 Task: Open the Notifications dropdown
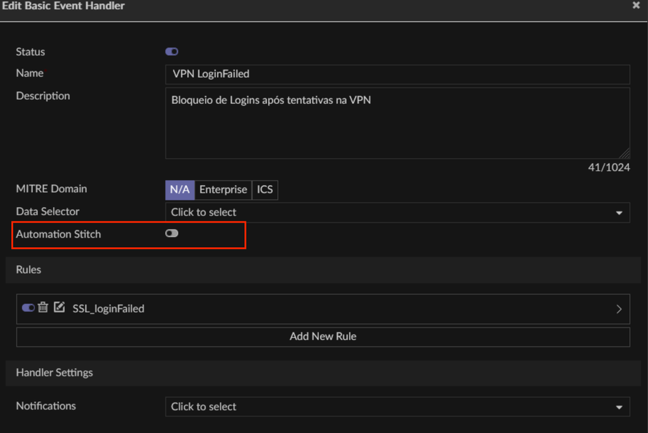click(x=397, y=407)
